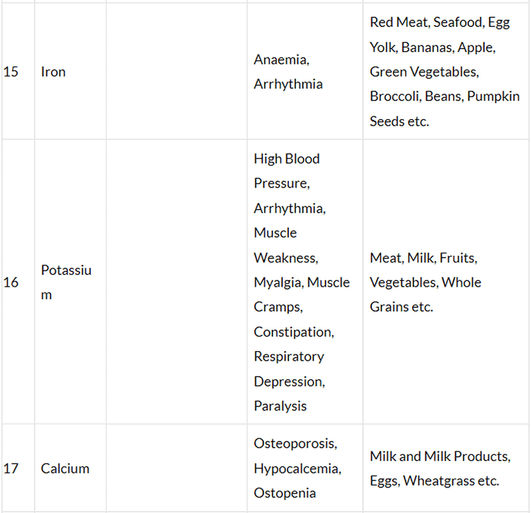Select the Iron cell
Viewport: 531px width, 513px height.
(x=53, y=72)
